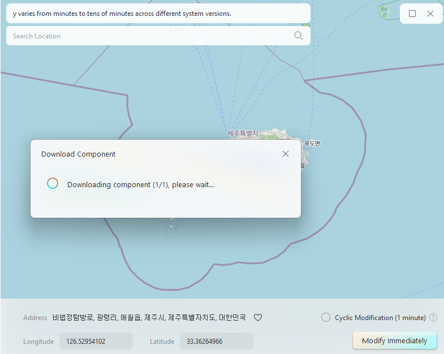The image size is (444, 354).
Task: Click the loading spinner in dialog
Action: coord(53,183)
